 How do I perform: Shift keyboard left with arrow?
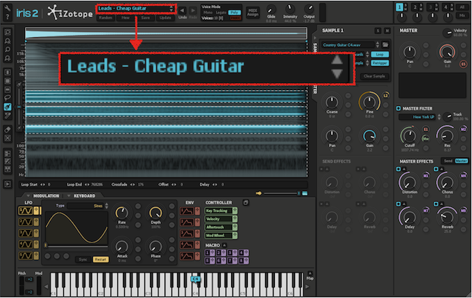(46, 287)
